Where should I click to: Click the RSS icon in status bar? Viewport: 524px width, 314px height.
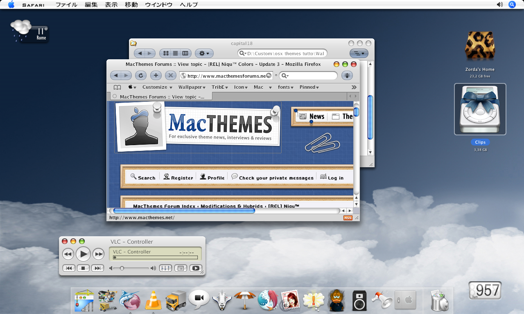tap(348, 218)
